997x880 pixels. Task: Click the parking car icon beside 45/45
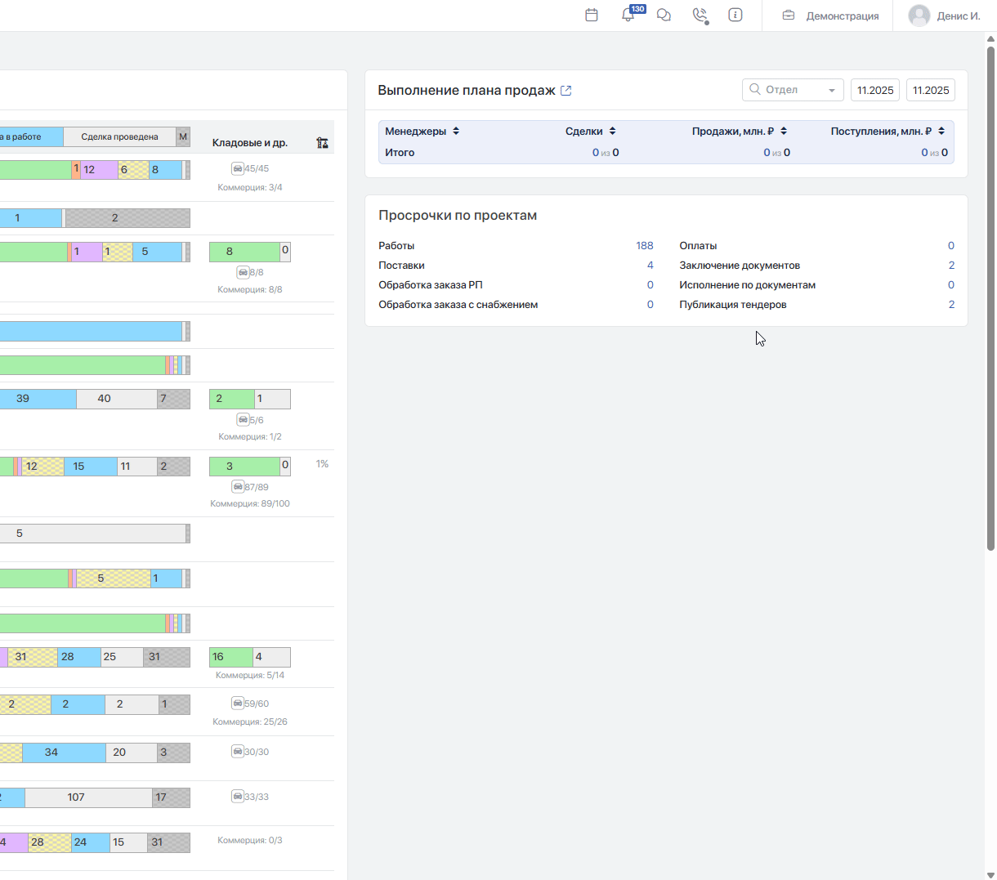point(238,169)
